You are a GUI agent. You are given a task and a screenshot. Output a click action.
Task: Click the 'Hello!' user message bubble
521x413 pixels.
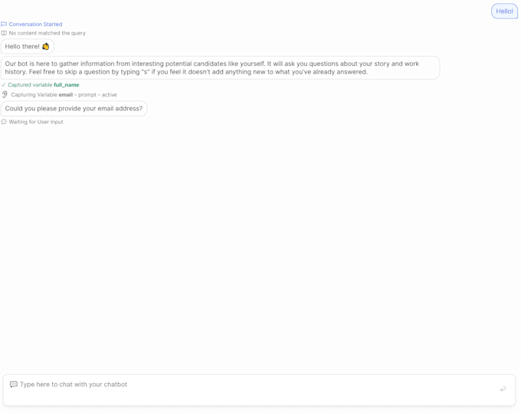tap(504, 11)
